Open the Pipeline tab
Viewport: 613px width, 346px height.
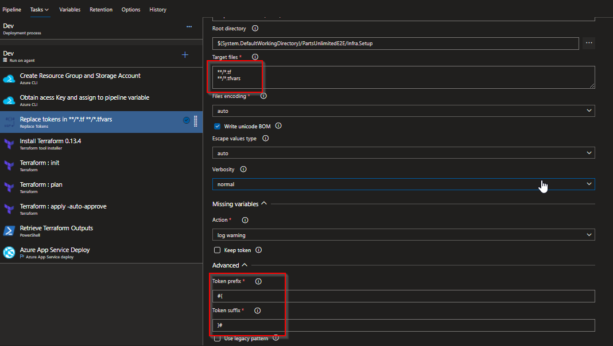click(11, 9)
